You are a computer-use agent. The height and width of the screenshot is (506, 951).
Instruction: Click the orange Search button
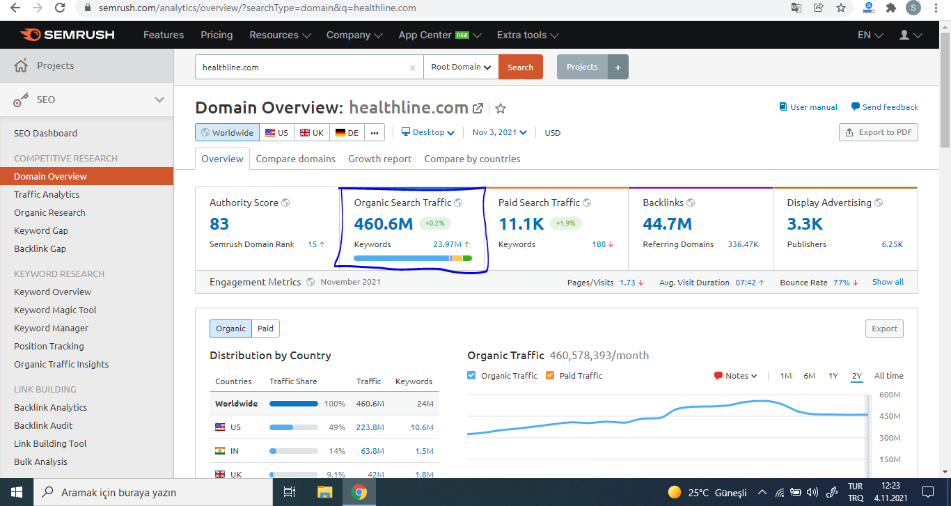tap(521, 67)
